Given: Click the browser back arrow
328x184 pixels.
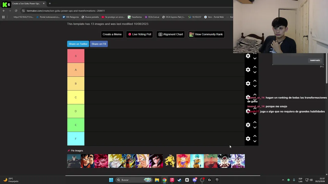Looking at the screenshot, I should tap(4, 11).
